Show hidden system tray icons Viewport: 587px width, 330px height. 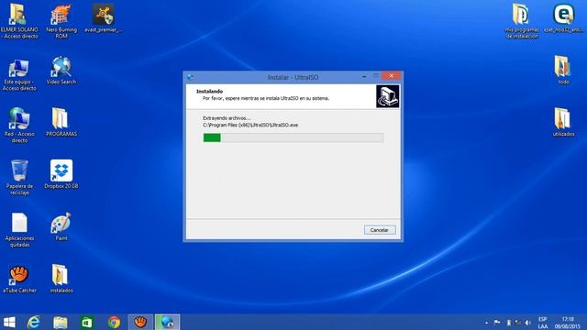[x=486, y=323]
